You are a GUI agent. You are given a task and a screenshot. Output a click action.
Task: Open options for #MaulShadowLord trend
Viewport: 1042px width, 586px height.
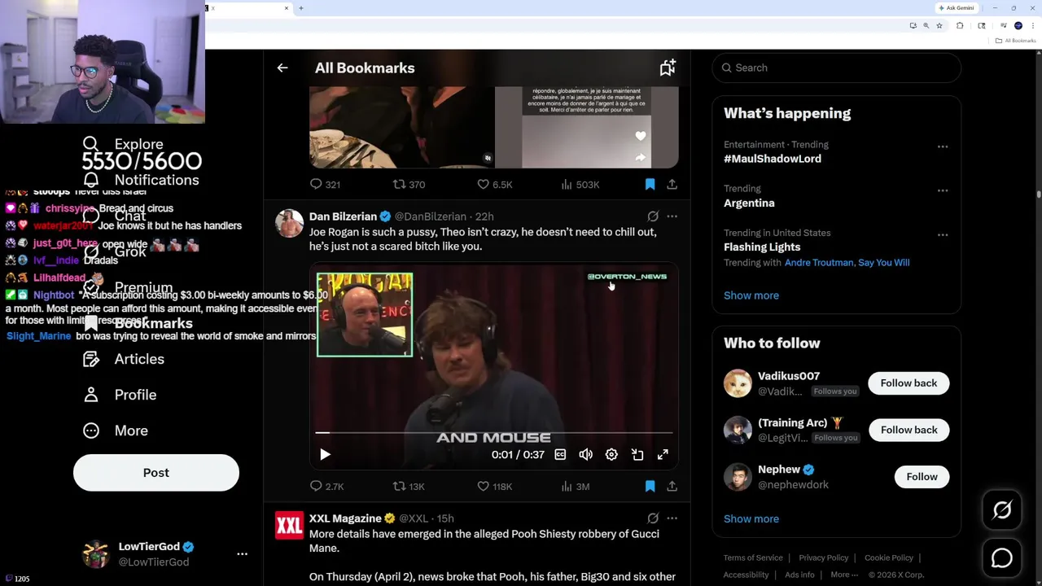943,146
